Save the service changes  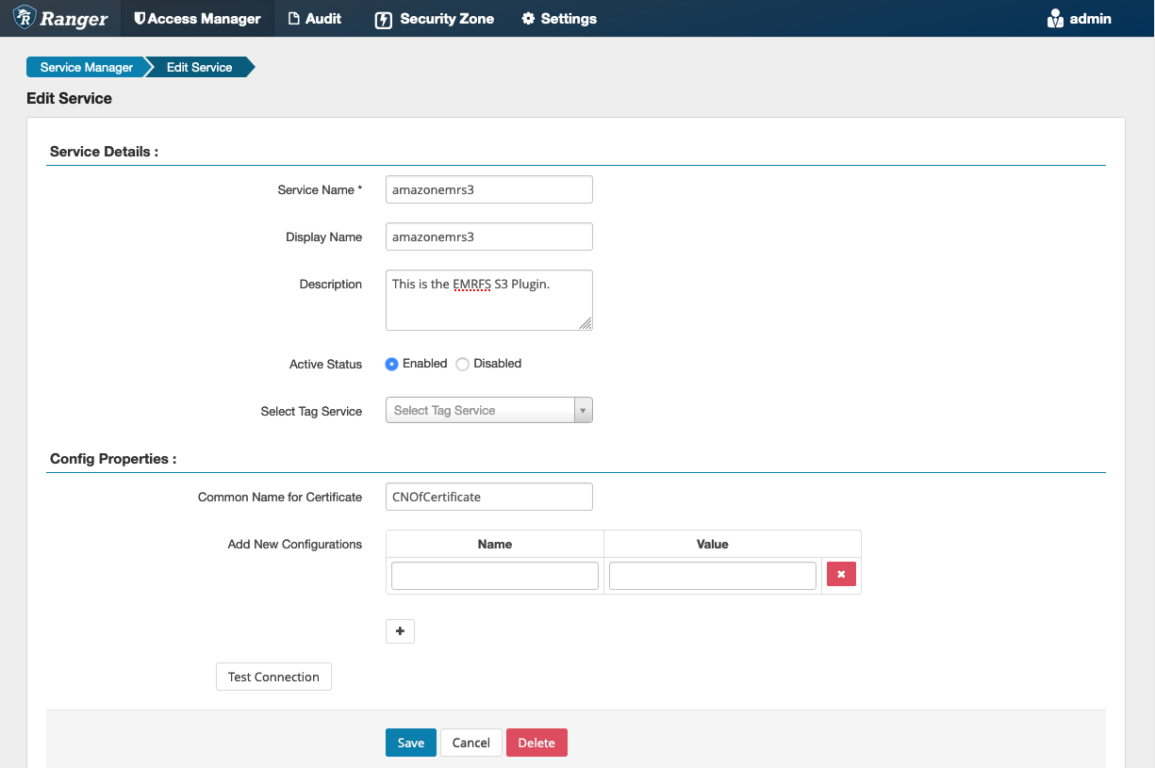click(410, 743)
